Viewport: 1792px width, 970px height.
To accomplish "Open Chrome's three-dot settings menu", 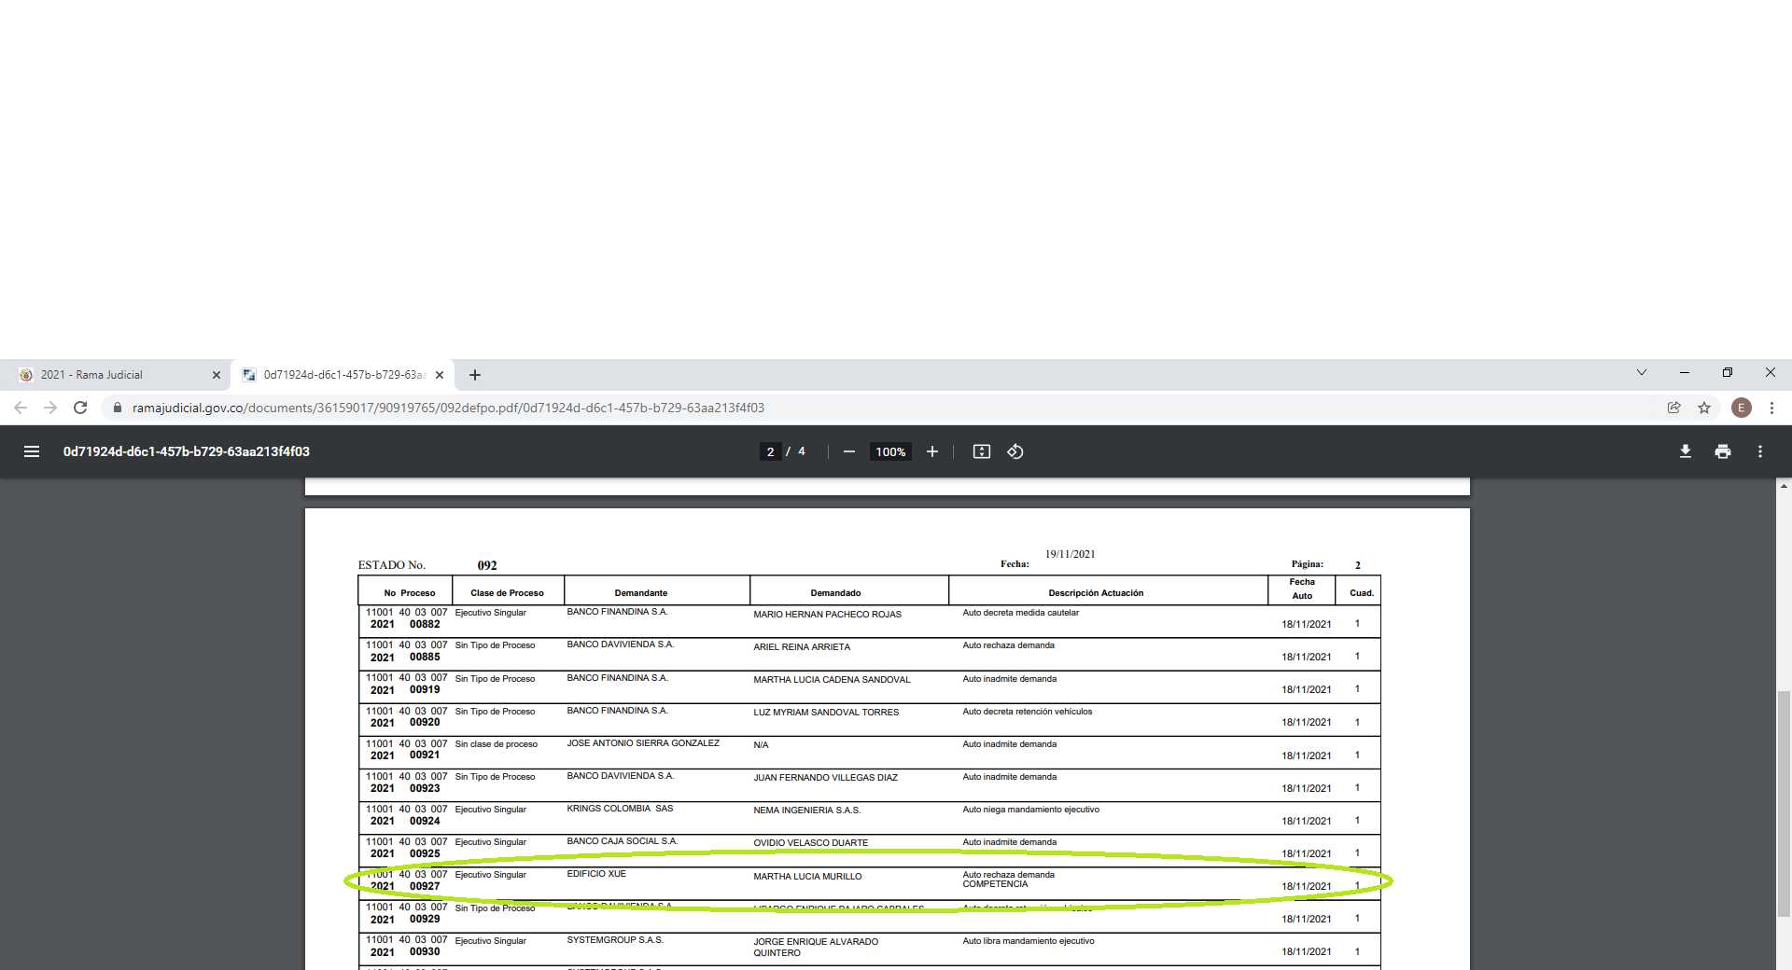I will point(1771,408).
